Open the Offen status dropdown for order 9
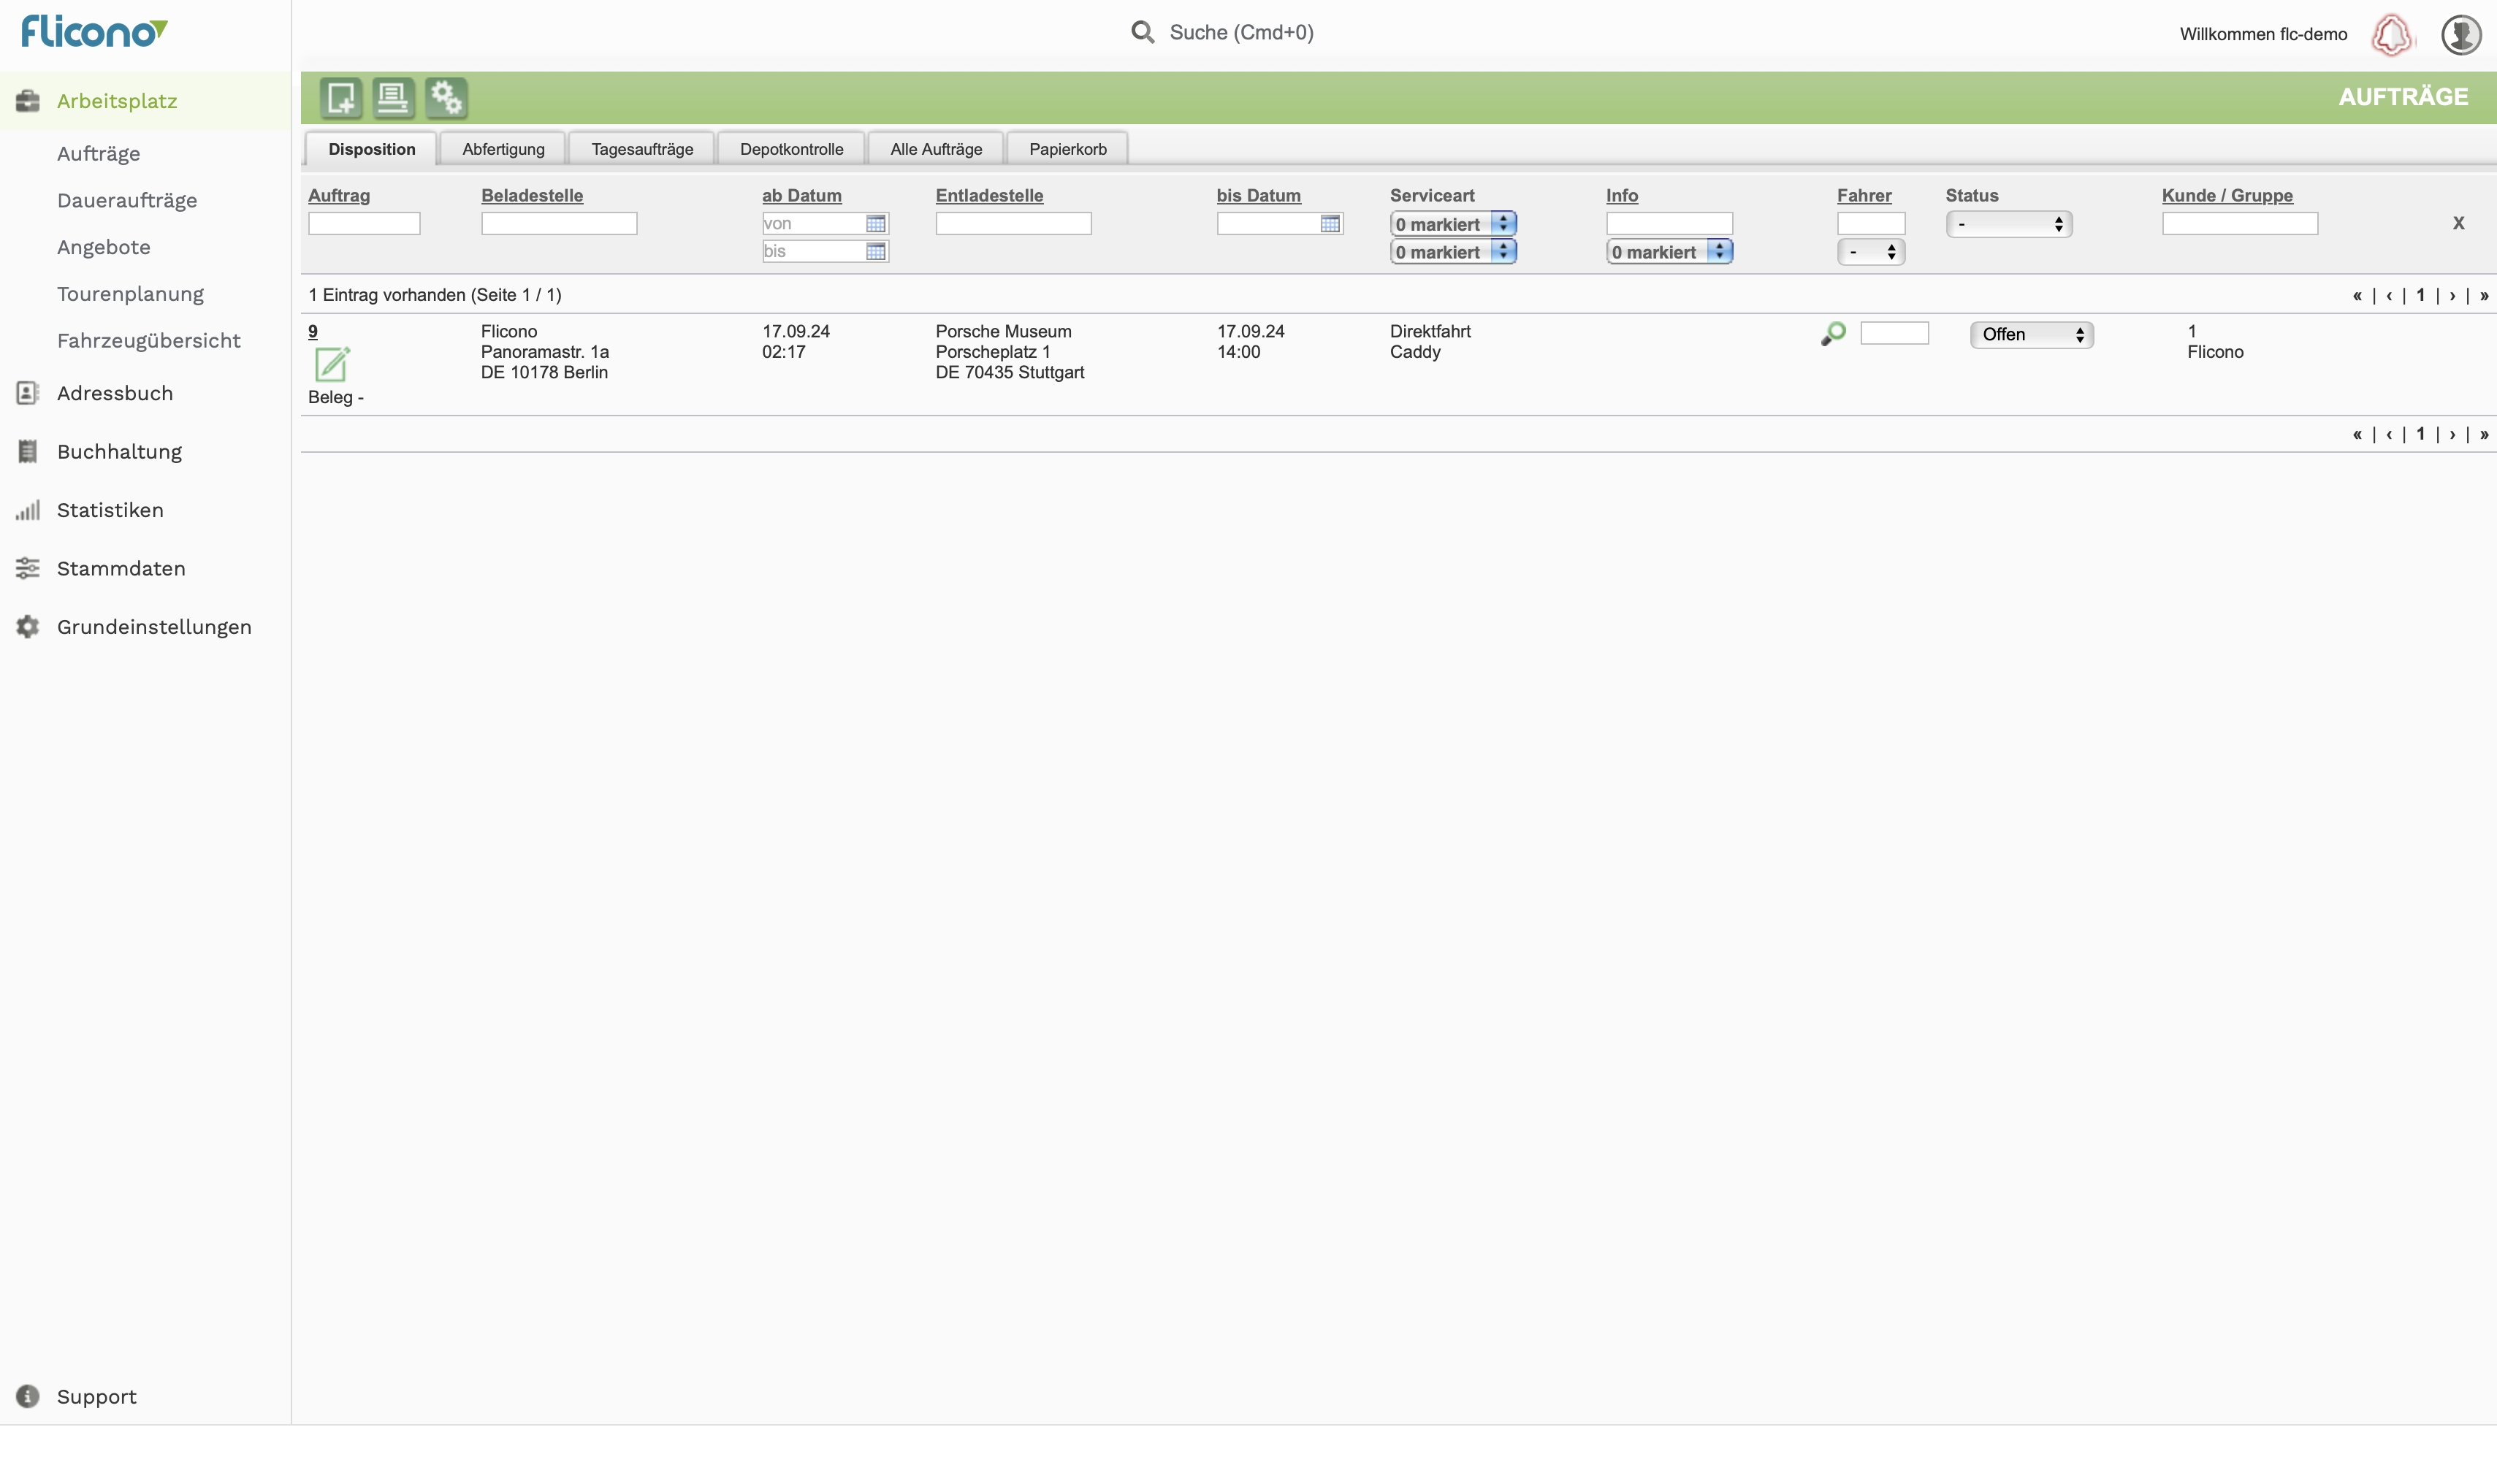The image size is (2497, 1484). [2031, 334]
